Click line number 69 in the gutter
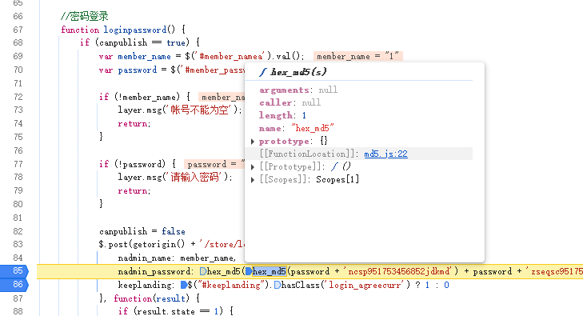This screenshot has width=583, height=316. pyautogui.click(x=18, y=56)
